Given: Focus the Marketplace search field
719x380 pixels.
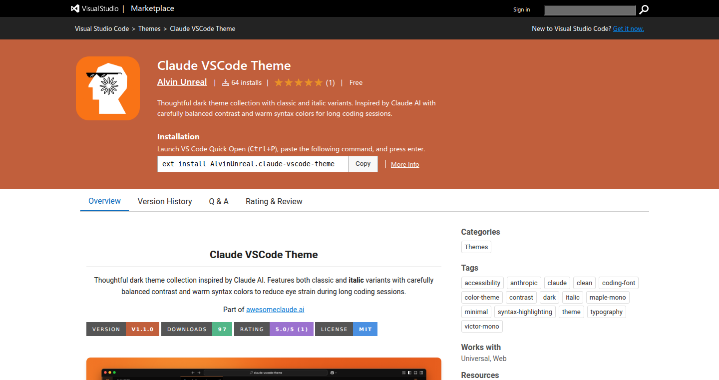Looking at the screenshot, I should pyautogui.click(x=590, y=10).
